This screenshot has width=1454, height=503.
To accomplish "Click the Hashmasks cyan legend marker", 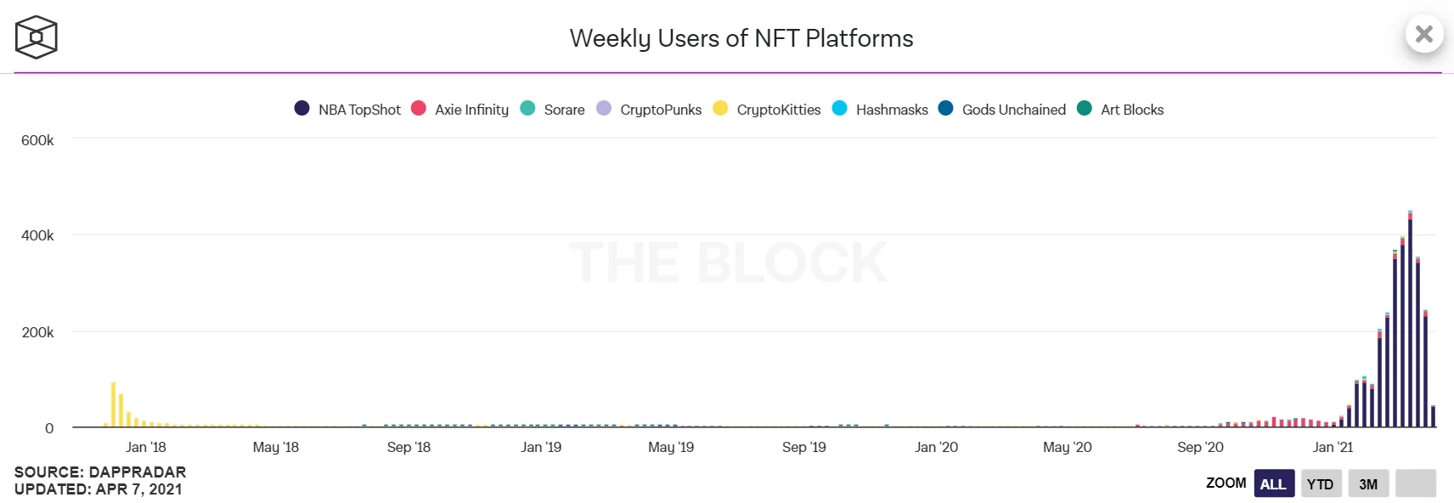I will click(x=839, y=108).
